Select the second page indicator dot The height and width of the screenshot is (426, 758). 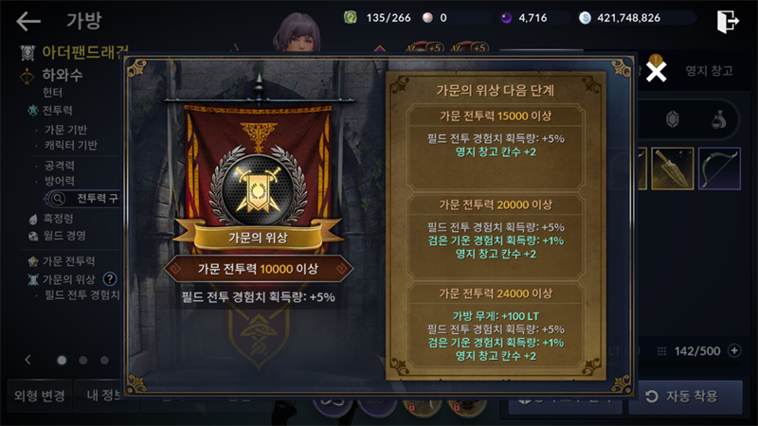point(83,361)
